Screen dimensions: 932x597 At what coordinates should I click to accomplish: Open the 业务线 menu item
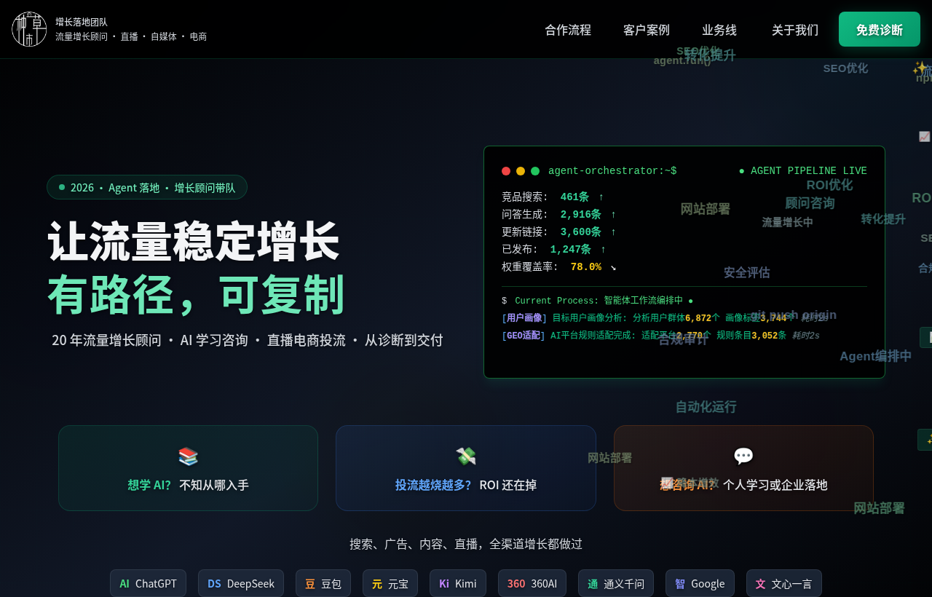pyautogui.click(x=719, y=30)
